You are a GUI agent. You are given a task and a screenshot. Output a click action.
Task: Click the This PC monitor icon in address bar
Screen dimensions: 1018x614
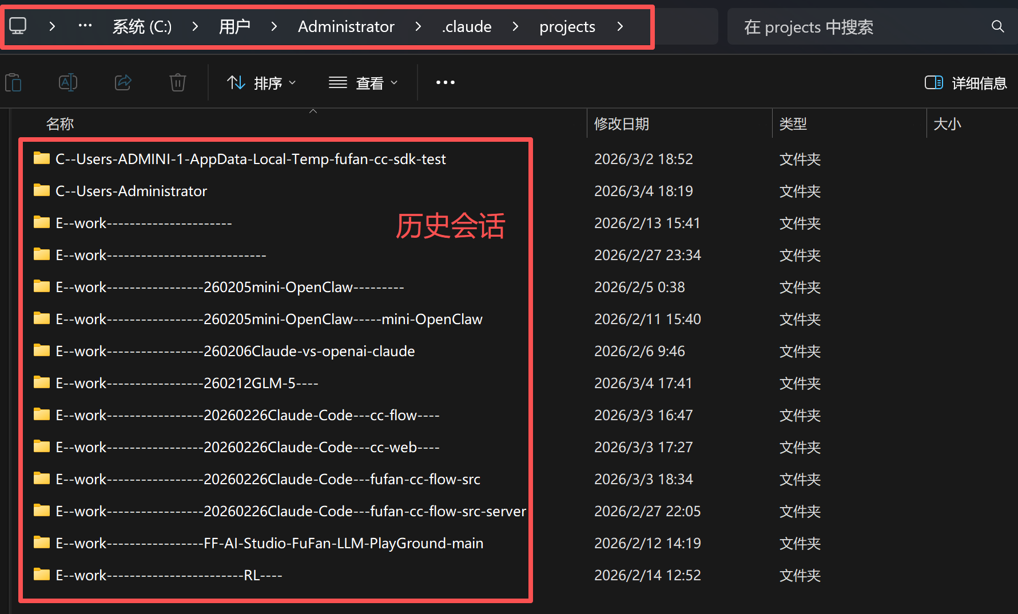(x=18, y=26)
